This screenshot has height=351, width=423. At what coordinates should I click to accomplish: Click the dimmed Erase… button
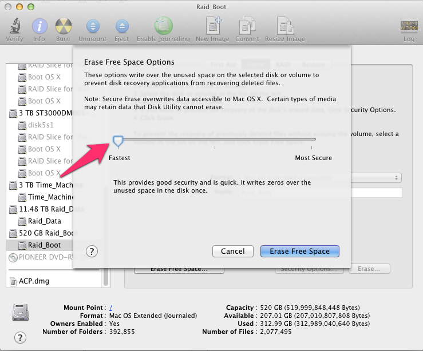(x=369, y=269)
